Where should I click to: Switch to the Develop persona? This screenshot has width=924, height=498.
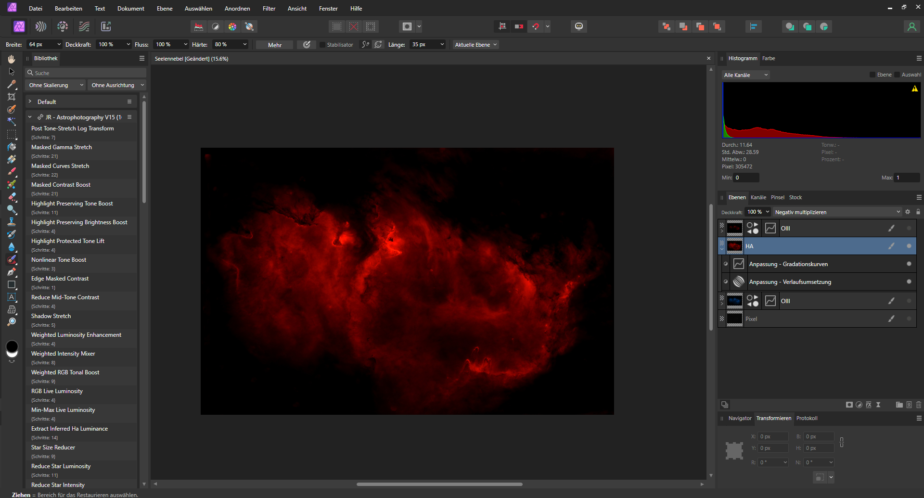(63, 26)
